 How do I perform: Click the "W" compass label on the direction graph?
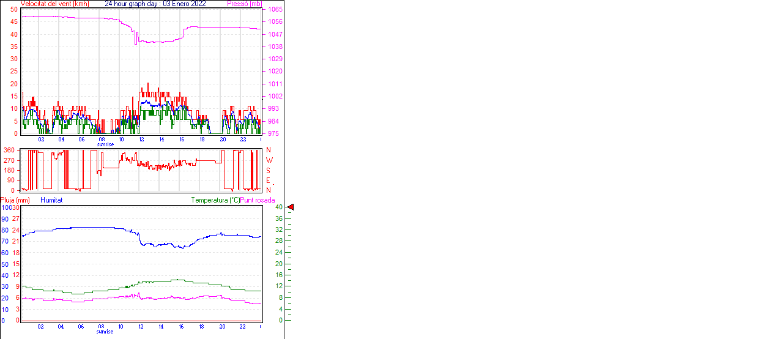point(269,160)
